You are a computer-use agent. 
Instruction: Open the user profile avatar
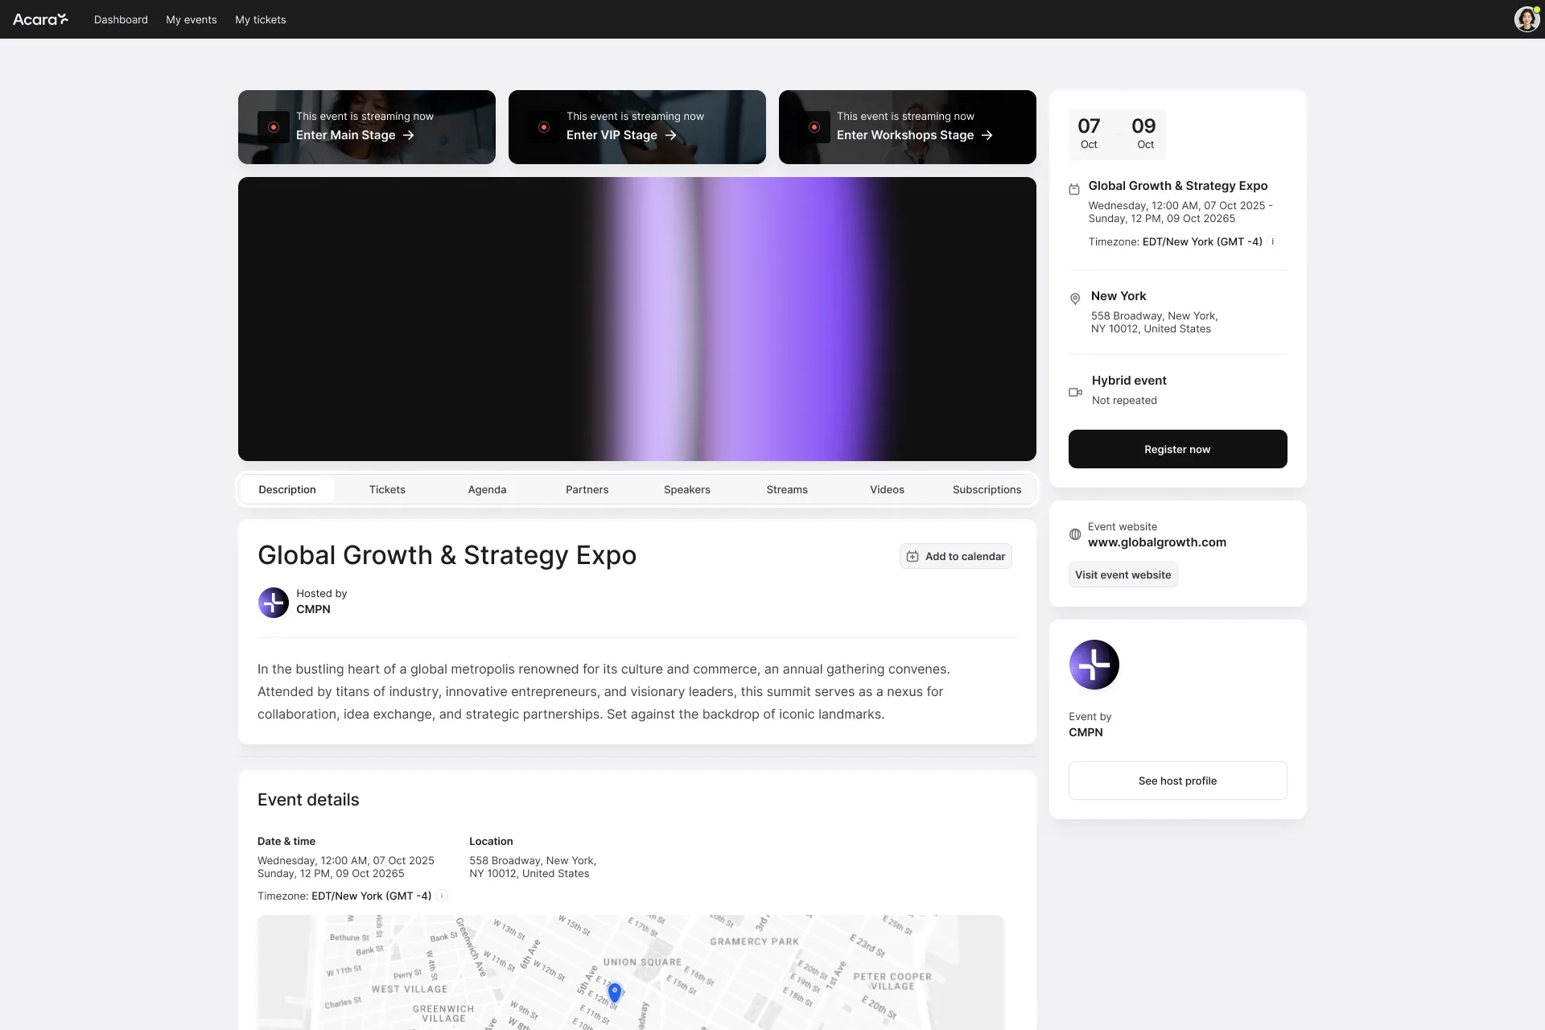click(x=1526, y=19)
